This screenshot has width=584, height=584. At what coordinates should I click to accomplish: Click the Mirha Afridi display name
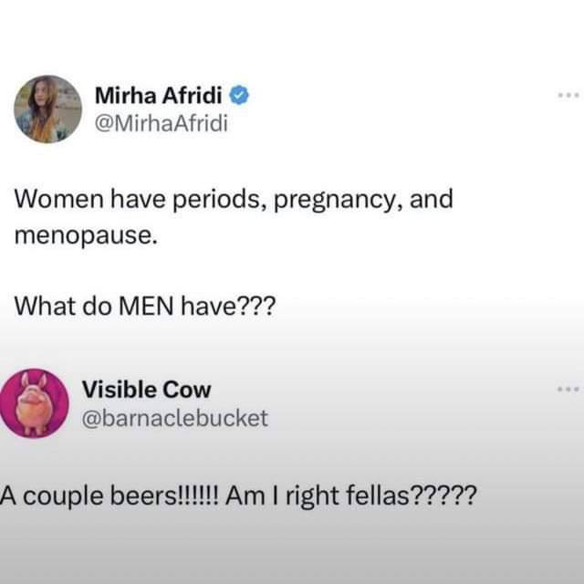161,95
